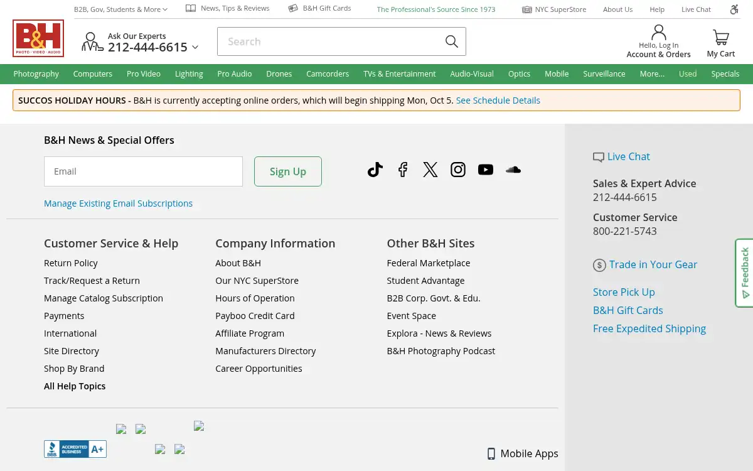
Task: Open the Computers category menu
Action: click(93, 73)
